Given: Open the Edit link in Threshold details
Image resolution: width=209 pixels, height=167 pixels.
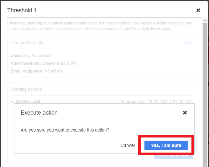Looking at the screenshot, I should (x=188, y=43).
